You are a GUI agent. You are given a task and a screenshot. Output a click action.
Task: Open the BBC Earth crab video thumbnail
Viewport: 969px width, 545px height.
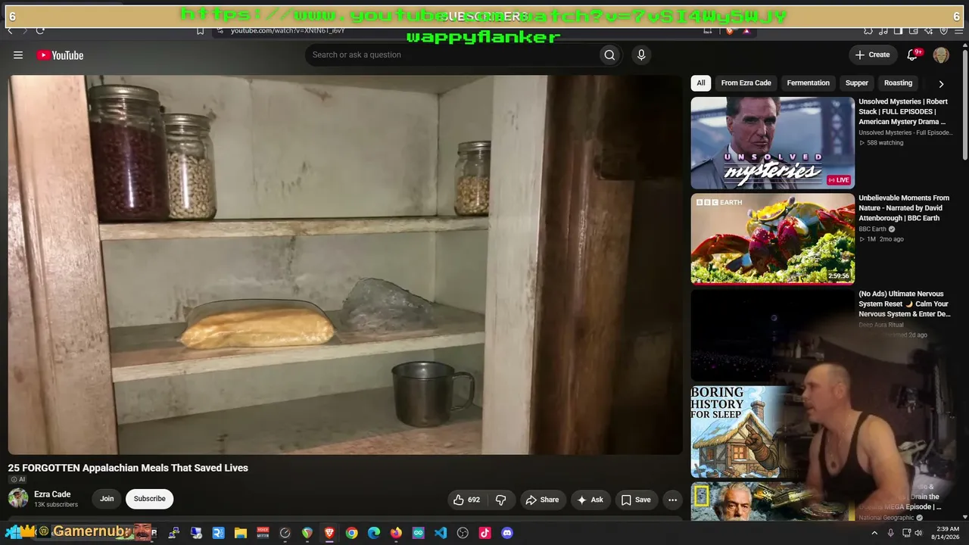tap(772, 238)
